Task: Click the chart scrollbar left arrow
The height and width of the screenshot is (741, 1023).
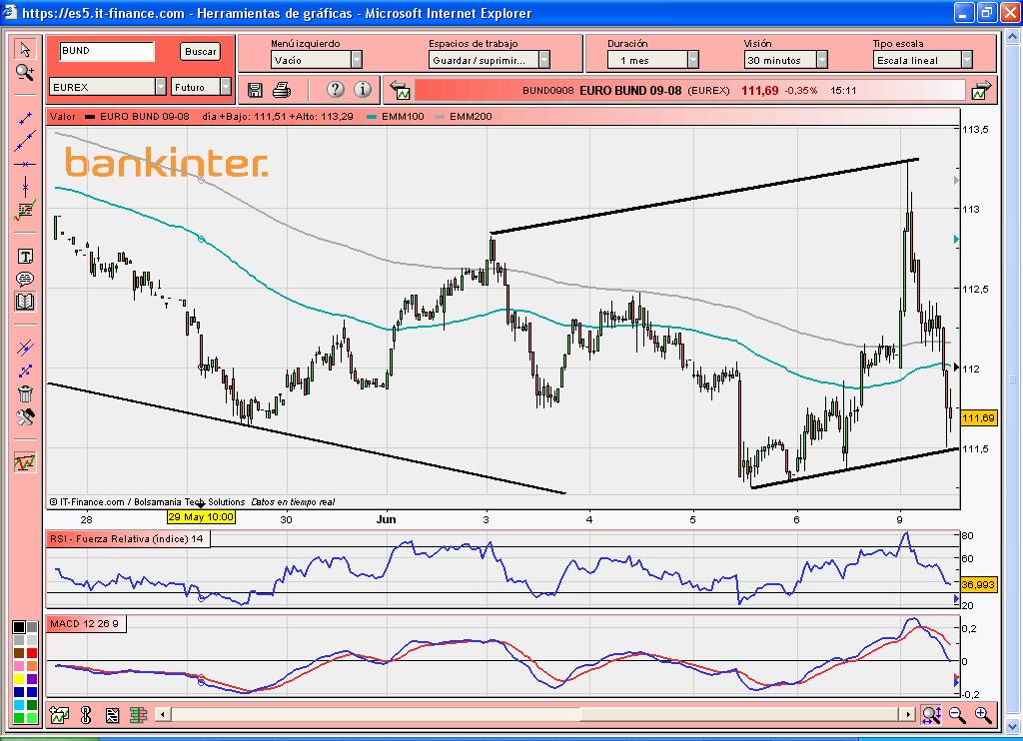Action: (x=163, y=715)
